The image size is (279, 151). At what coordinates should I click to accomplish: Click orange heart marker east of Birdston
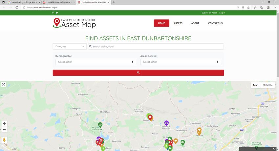coord(176,141)
